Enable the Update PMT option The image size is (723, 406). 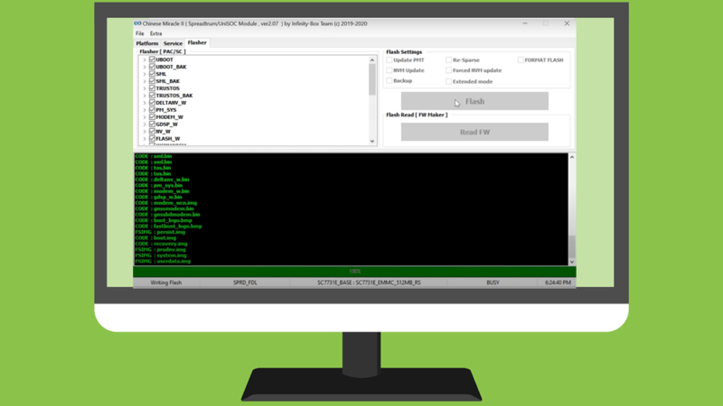point(390,60)
